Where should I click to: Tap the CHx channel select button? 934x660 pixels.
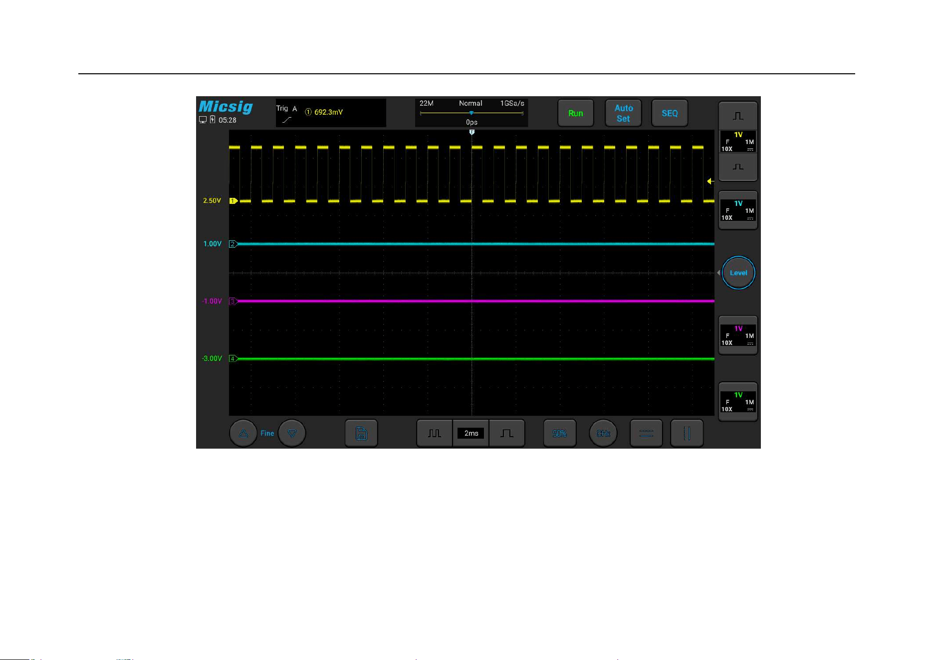[603, 433]
